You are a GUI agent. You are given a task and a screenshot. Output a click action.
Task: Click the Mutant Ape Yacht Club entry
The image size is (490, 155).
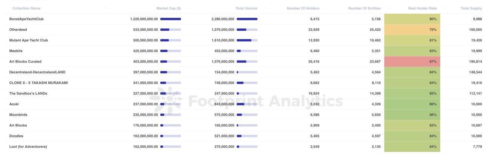click(29, 40)
